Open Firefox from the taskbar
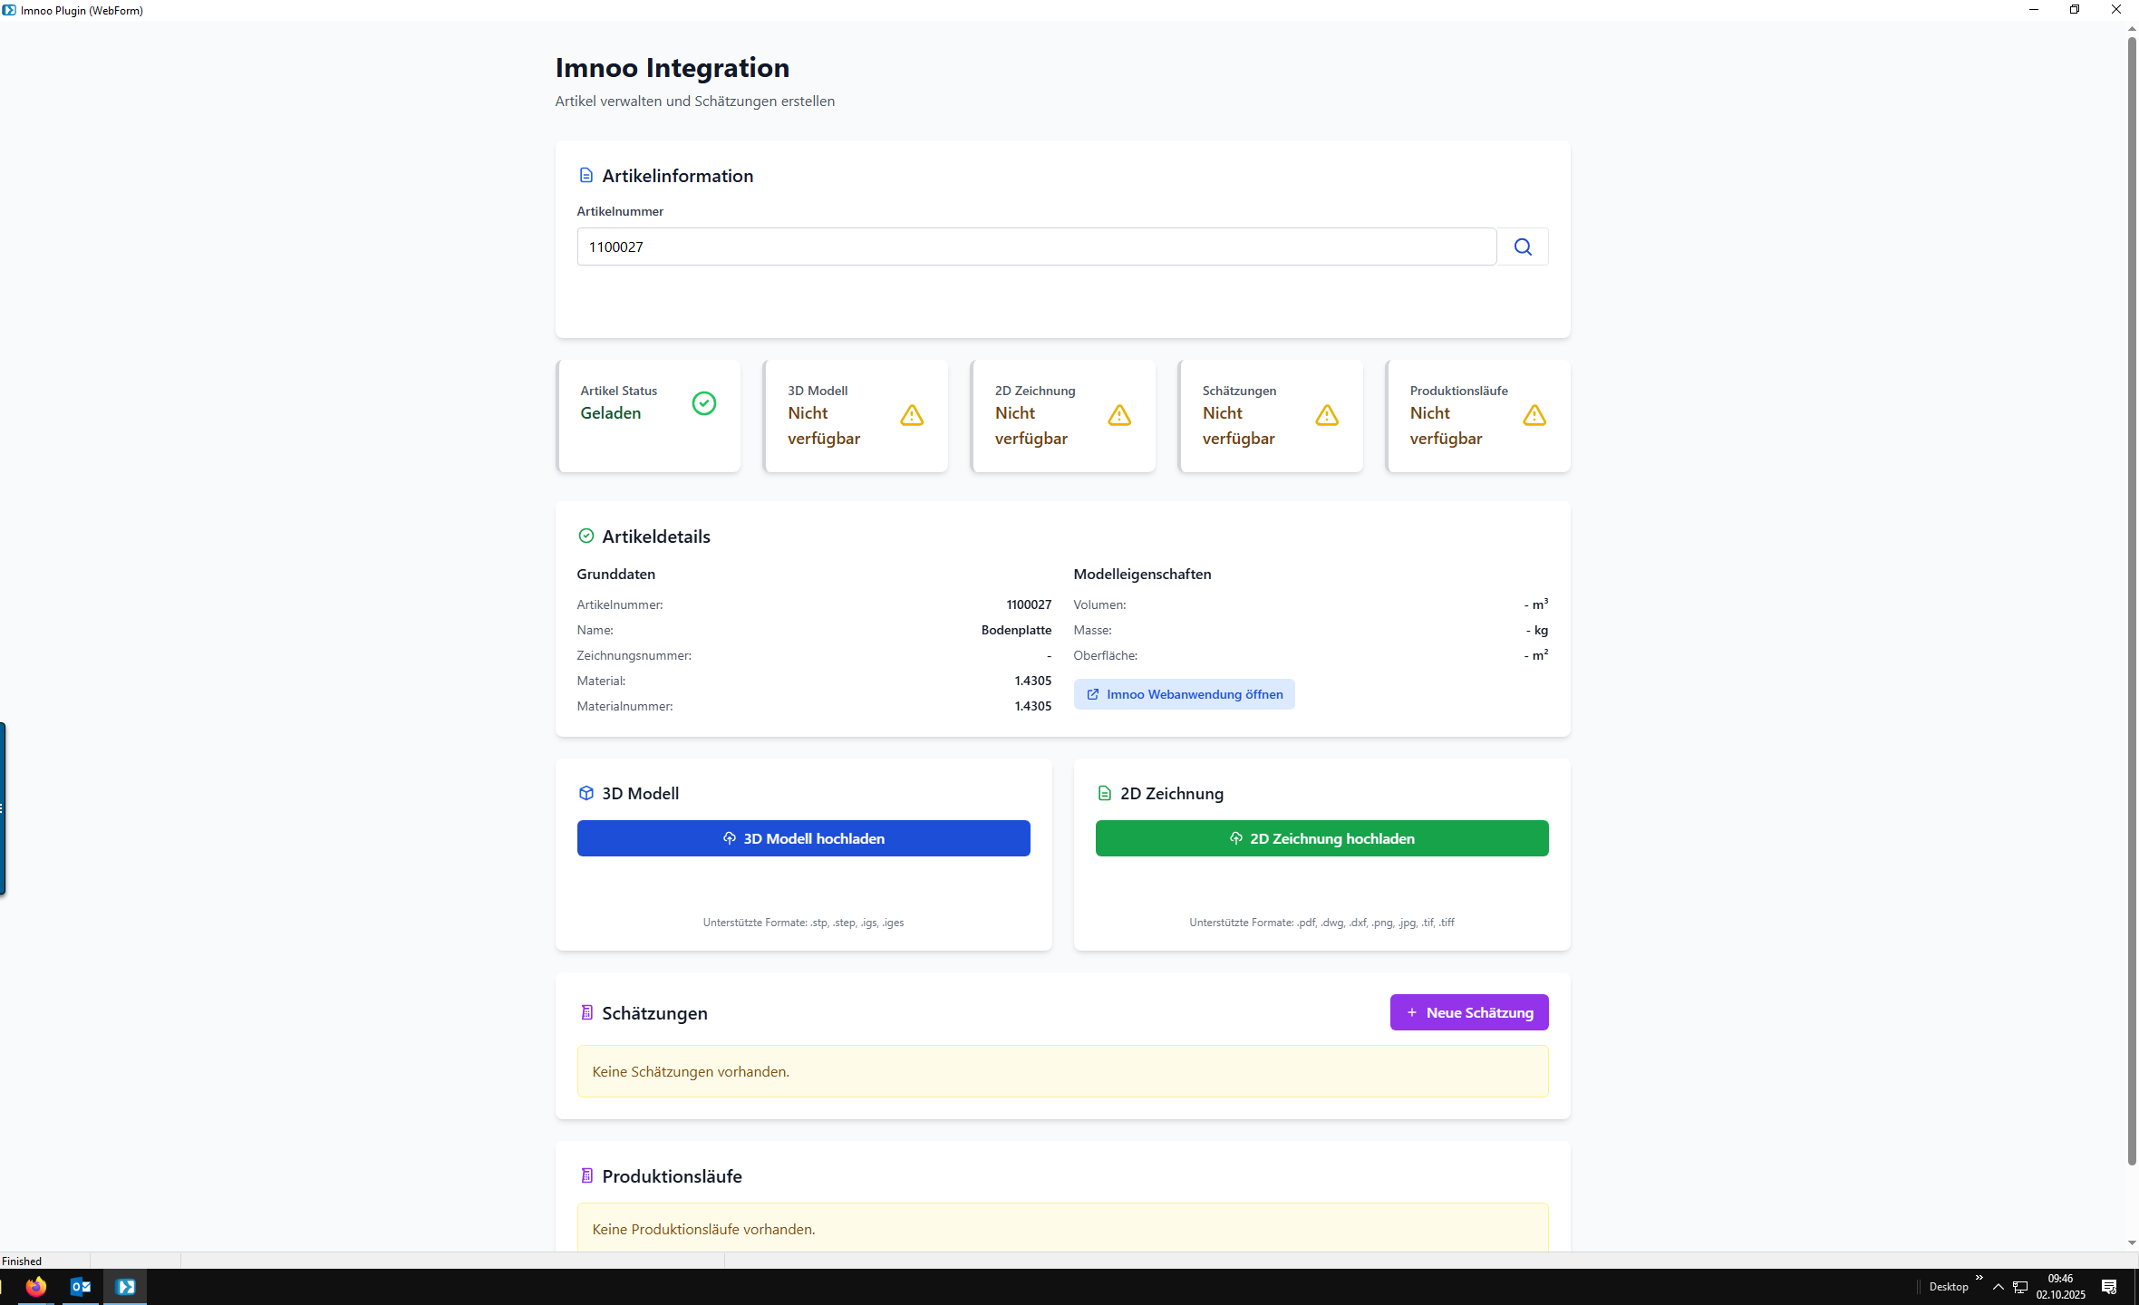Screen dimensions: 2139x1305 click(x=36, y=1286)
